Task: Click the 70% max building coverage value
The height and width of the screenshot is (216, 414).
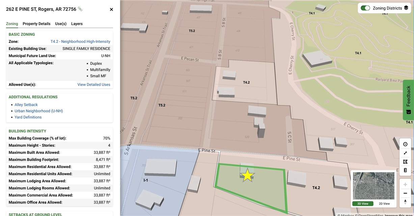Action: [x=107, y=138]
